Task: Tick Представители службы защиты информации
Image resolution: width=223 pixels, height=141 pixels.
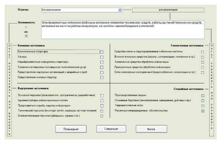Action: (102, 106)
